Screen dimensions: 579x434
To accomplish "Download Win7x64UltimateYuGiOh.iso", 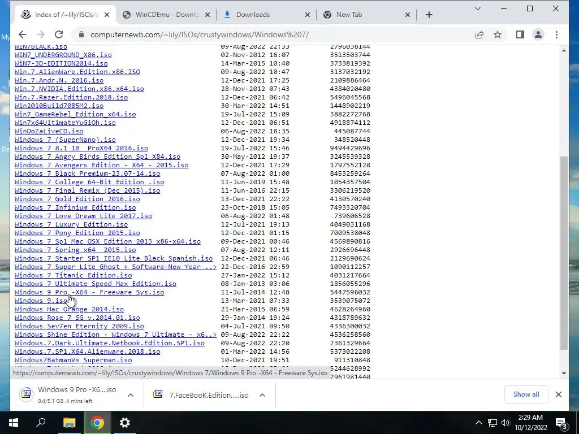I will pyautogui.click(x=65, y=123).
